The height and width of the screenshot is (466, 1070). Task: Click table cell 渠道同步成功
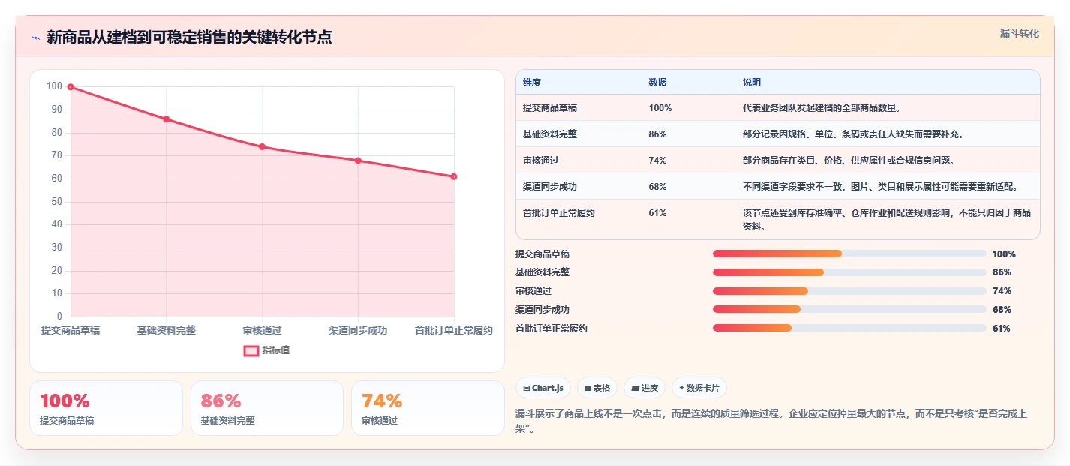point(550,187)
